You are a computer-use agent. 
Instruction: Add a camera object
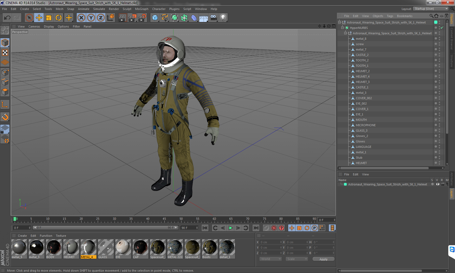point(213,18)
